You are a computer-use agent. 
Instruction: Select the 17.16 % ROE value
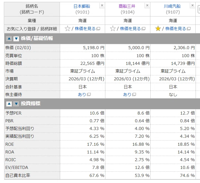pyautogui.click(x=96, y=144)
